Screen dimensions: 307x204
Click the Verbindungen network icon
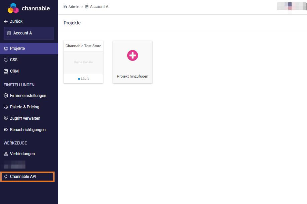tap(6, 154)
